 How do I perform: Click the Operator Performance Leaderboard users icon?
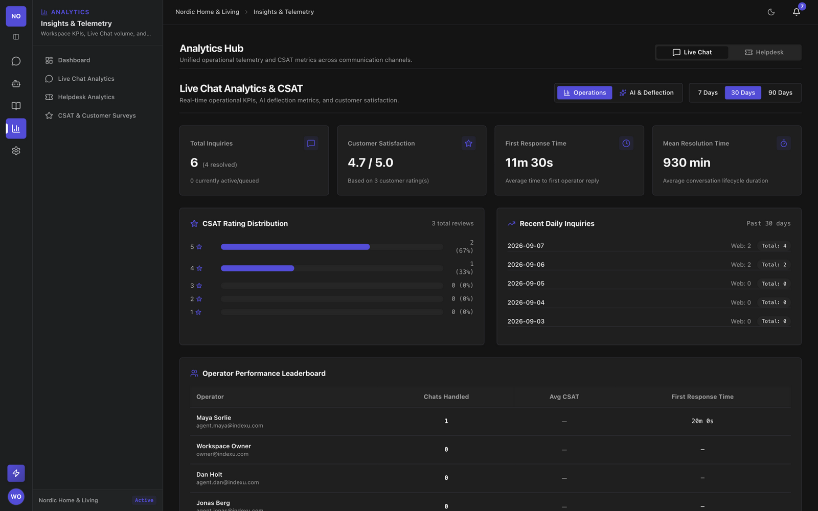tap(194, 374)
